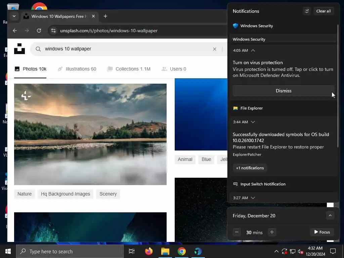Open Task View on the taskbar
344x258 pixels.
click(x=132, y=251)
